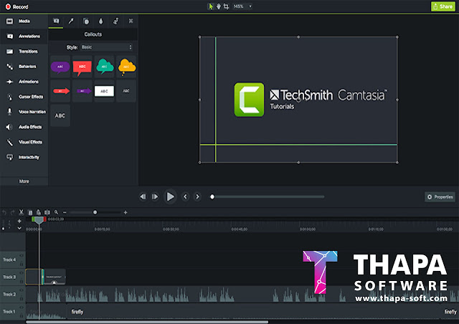Add a new track with plus
This screenshot has width=459, height=324.
tap(19, 221)
